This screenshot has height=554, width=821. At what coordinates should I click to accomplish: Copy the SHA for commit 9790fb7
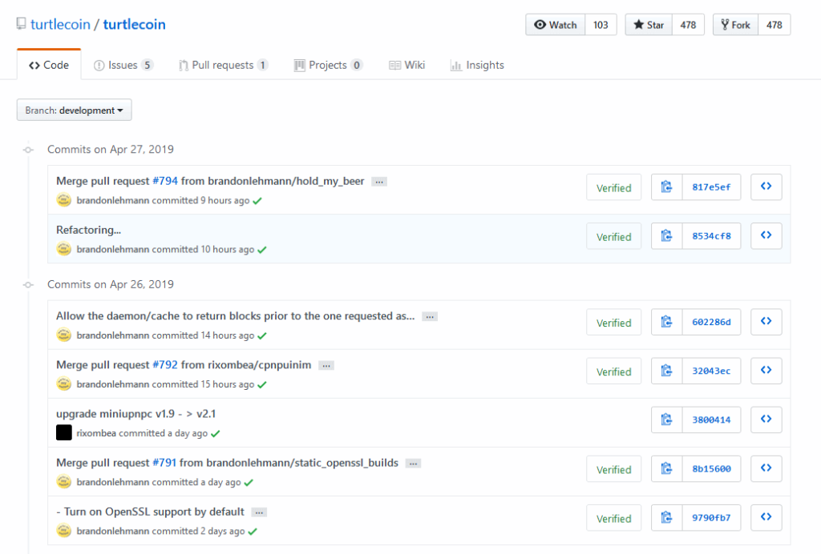666,517
